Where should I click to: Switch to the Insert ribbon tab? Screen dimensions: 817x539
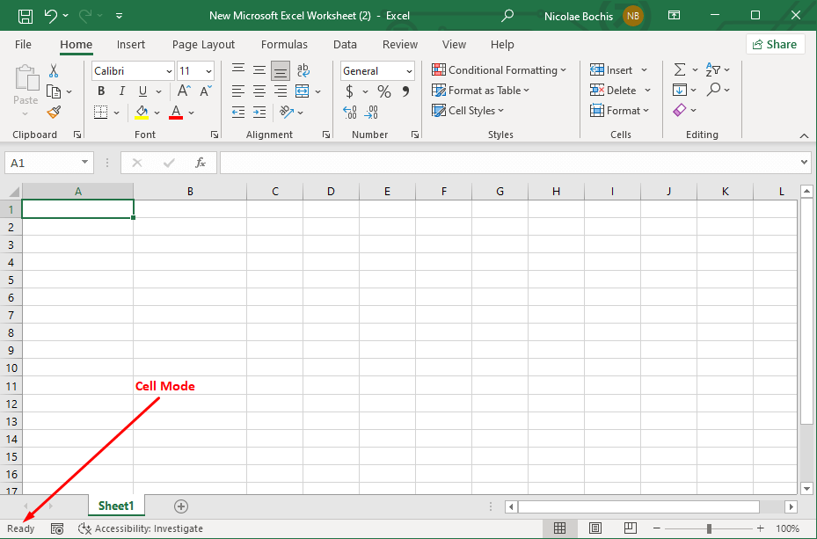(131, 44)
